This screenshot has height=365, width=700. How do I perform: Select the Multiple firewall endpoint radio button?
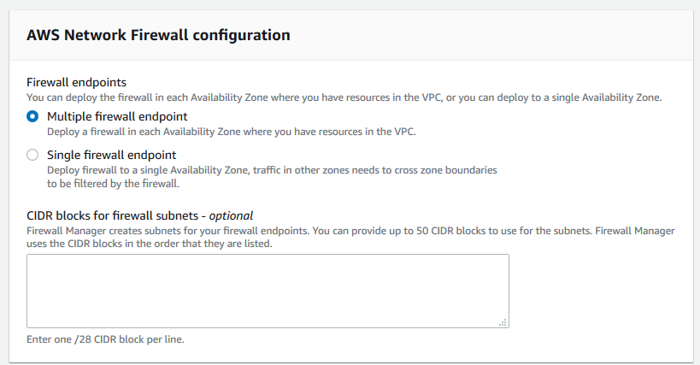click(32, 116)
